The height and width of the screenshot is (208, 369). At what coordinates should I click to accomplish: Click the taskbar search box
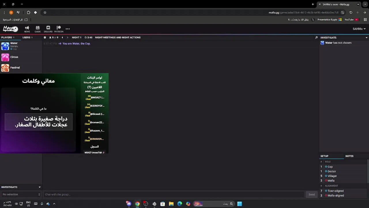tap(213, 204)
